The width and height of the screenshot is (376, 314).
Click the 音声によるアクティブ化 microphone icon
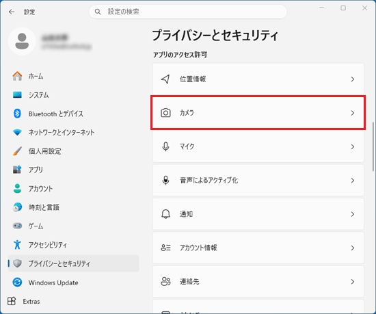(x=165, y=181)
